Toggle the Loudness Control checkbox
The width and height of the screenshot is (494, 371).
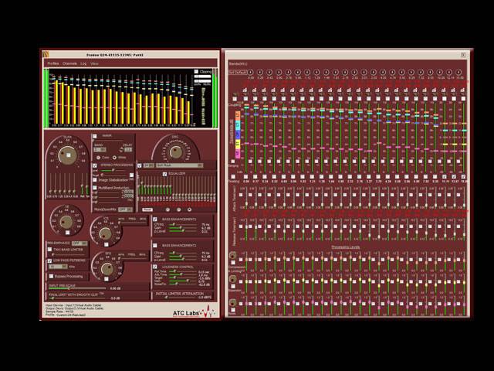[x=155, y=267]
